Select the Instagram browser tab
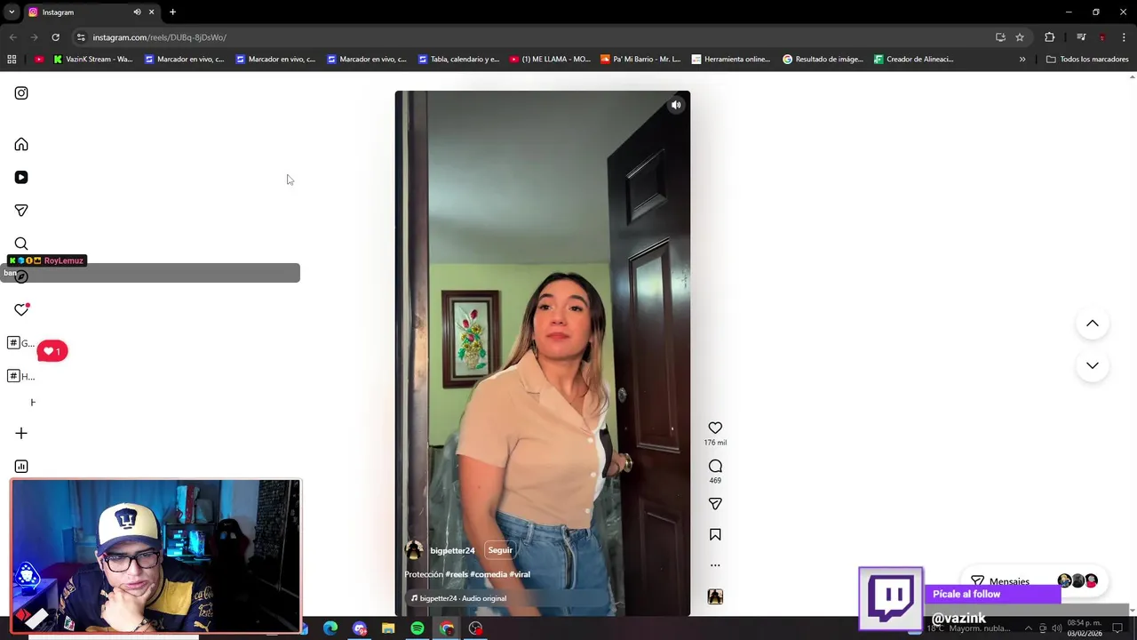Image resolution: width=1137 pixels, height=640 pixels. click(92, 12)
